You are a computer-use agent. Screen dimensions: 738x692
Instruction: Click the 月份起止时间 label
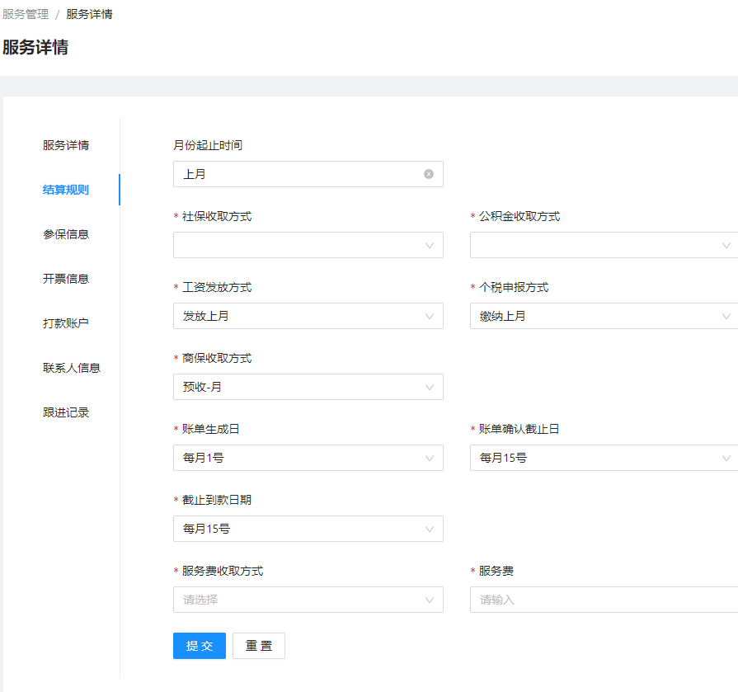(x=208, y=145)
